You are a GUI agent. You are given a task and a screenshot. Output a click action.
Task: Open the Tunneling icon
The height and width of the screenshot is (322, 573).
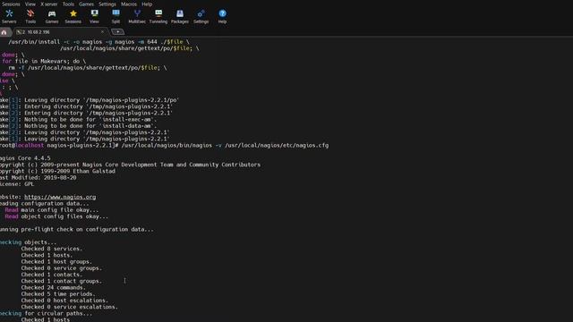pos(158,16)
